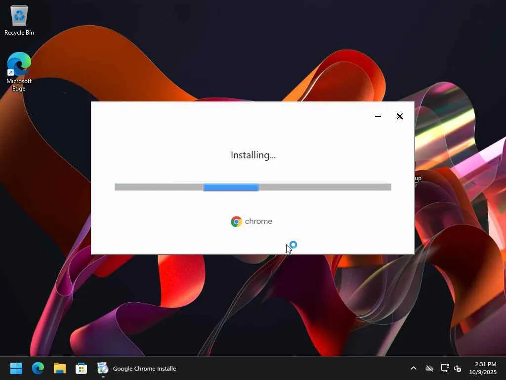This screenshot has height=380, width=506.
Task: Open the network status tray icon
Action: pos(445,368)
